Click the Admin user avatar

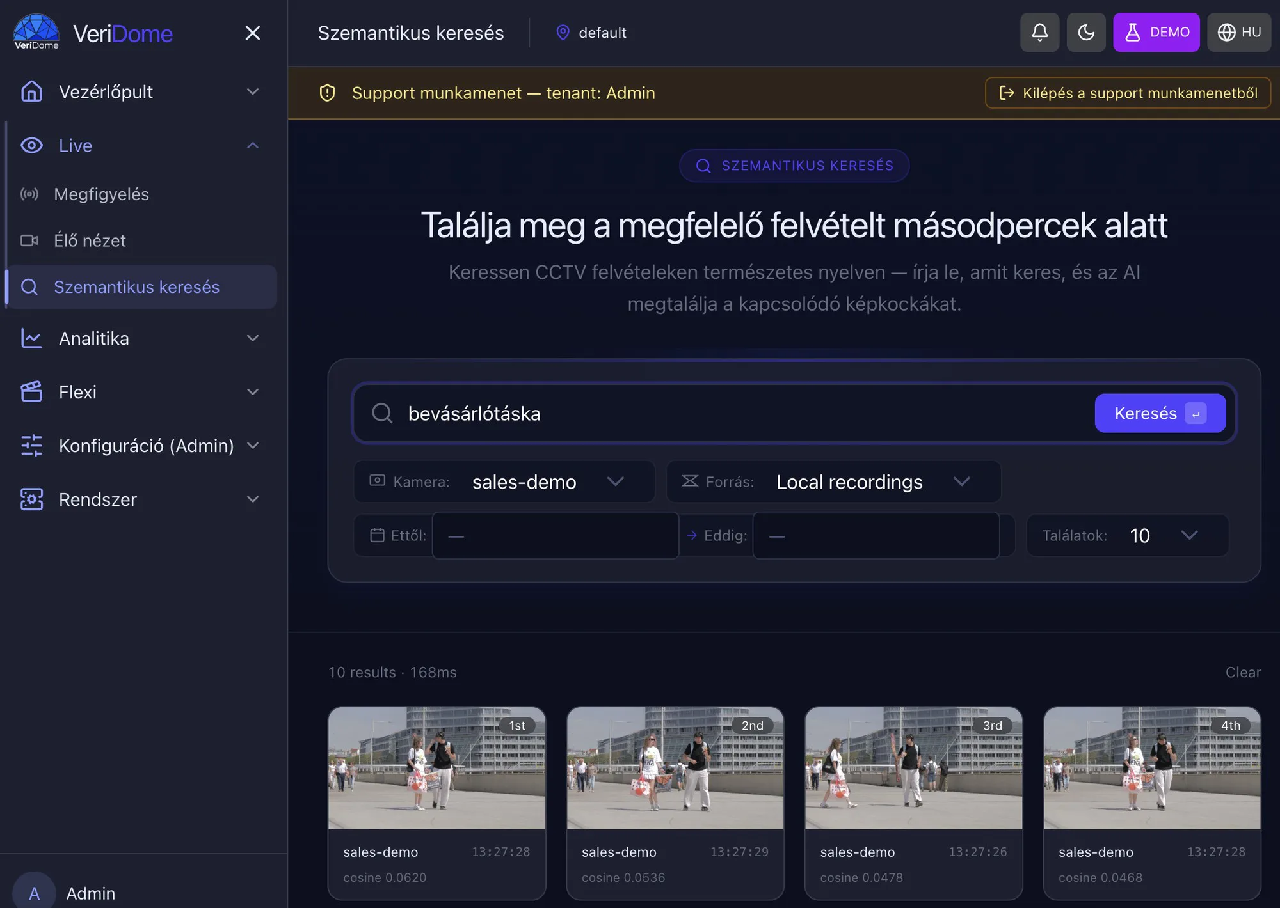34,893
